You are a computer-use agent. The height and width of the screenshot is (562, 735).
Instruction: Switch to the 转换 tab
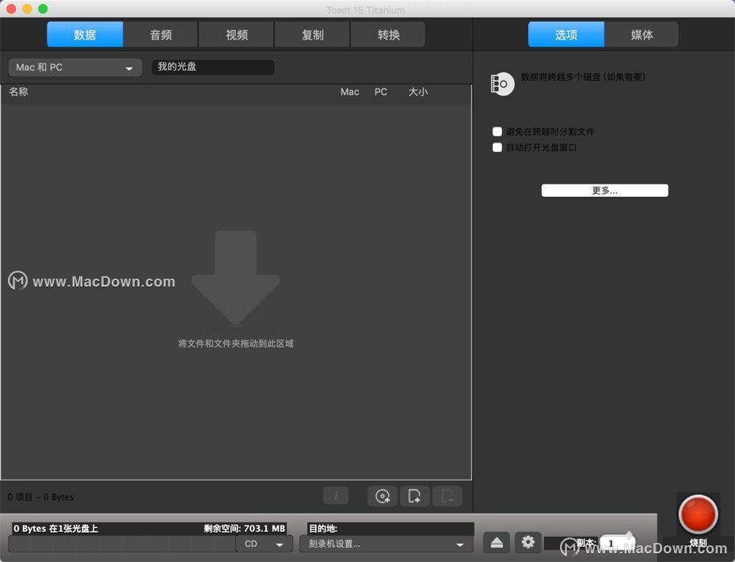pos(388,35)
